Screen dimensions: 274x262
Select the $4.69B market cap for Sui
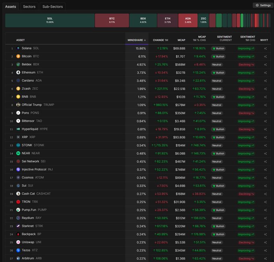click(x=180, y=186)
